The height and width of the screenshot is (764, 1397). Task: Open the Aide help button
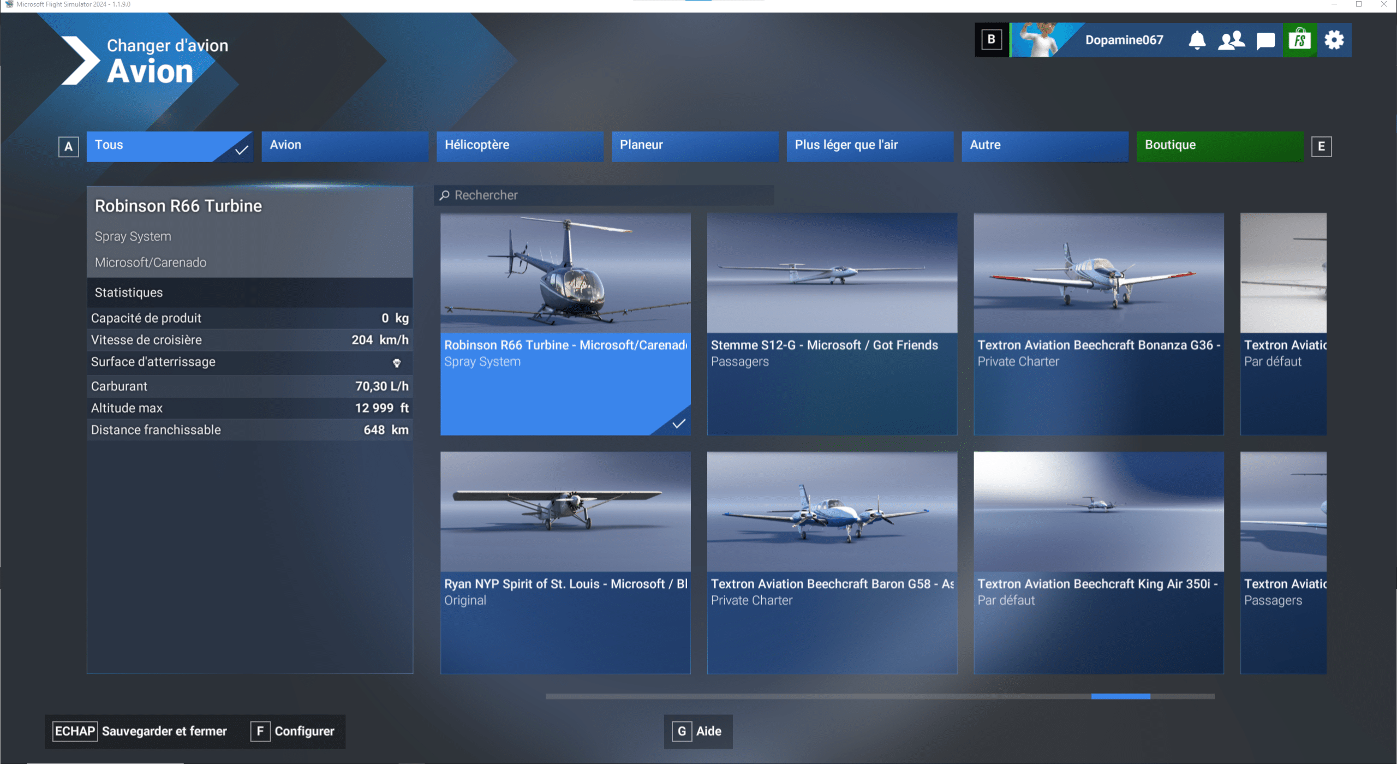(698, 731)
